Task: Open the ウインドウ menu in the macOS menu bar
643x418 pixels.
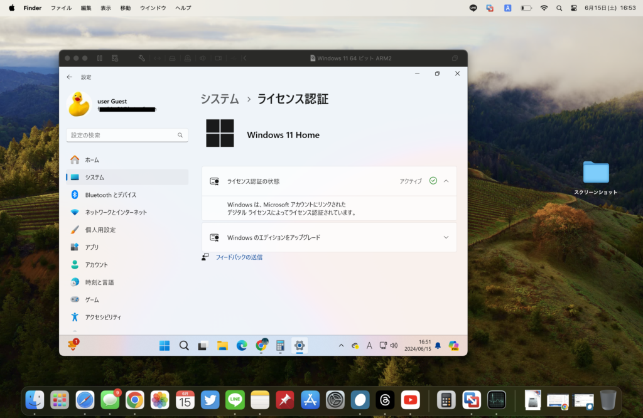Action: 153,8
